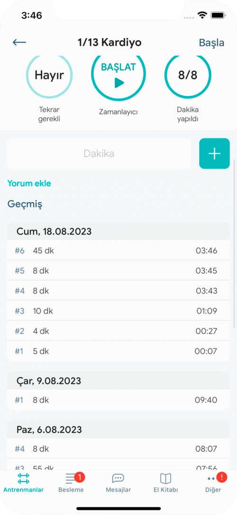Select entry #3 10 dk at 01:09
Viewport: 237px width, 515px height.
118,311
